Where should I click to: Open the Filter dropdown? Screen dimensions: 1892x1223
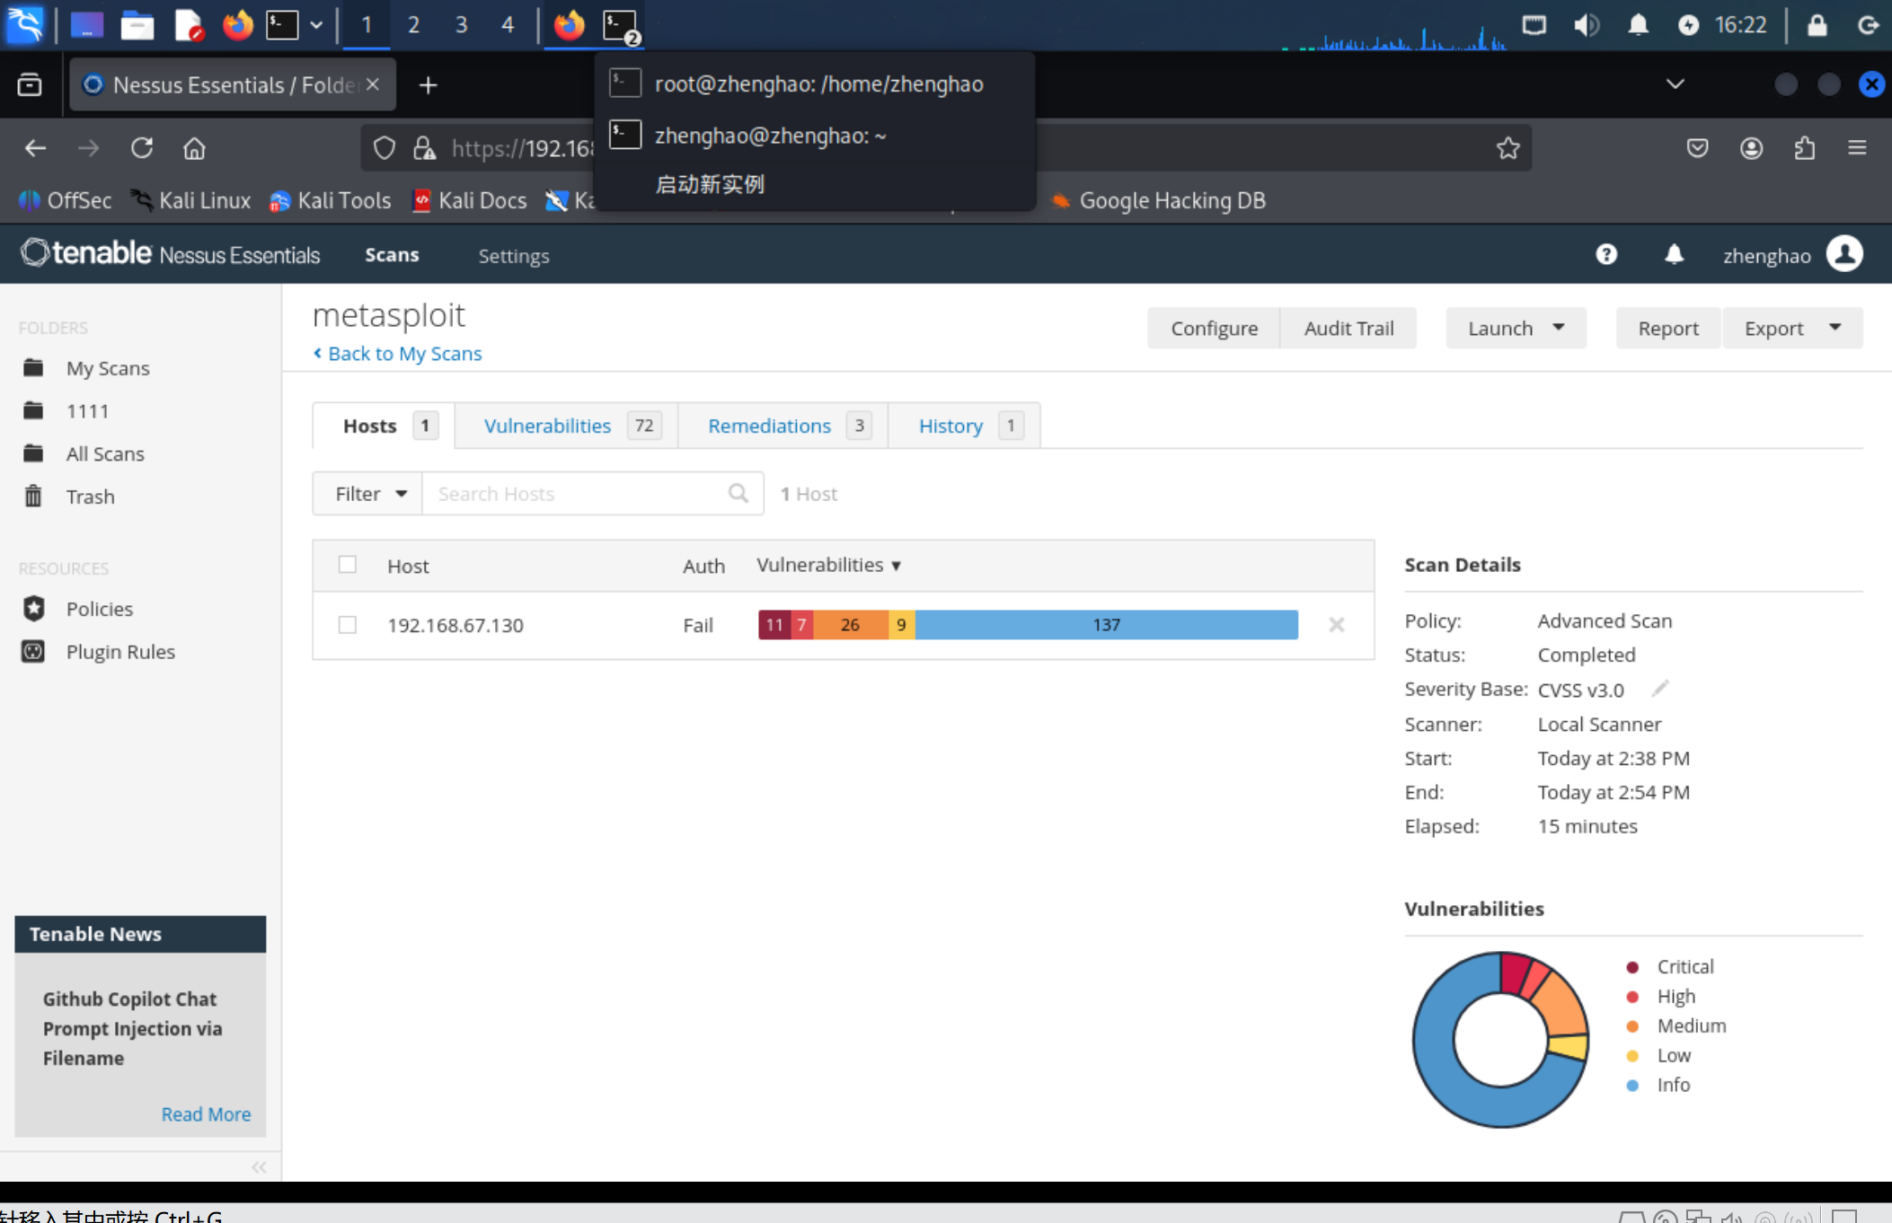pos(368,493)
